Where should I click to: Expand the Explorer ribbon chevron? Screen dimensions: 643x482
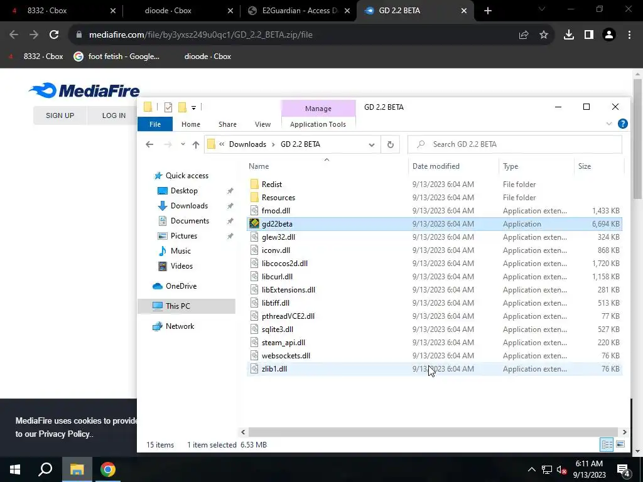(609, 124)
